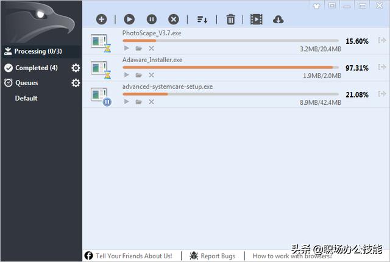Image resolution: width=390 pixels, height=262 pixels.
Task: Maximize the EagleGet window
Action: (x=362, y=5)
